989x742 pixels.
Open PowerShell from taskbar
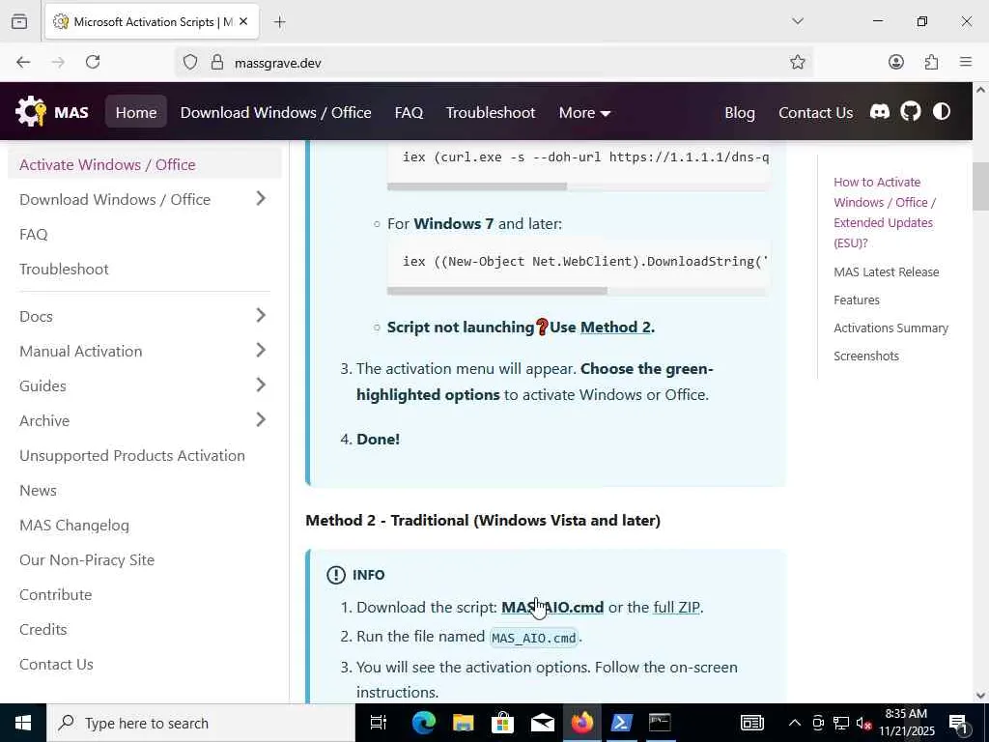tap(621, 723)
